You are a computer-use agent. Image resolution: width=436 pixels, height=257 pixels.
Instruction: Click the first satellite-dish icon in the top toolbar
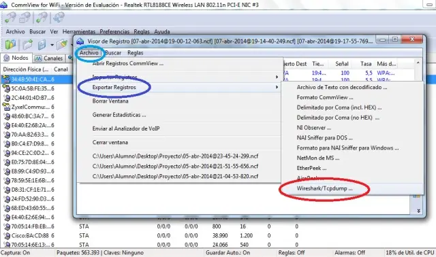click(x=10, y=18)
